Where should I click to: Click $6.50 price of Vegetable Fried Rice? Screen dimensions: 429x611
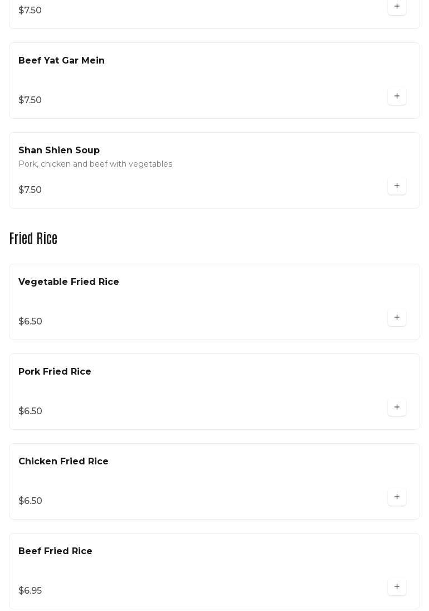pos(30,322)
